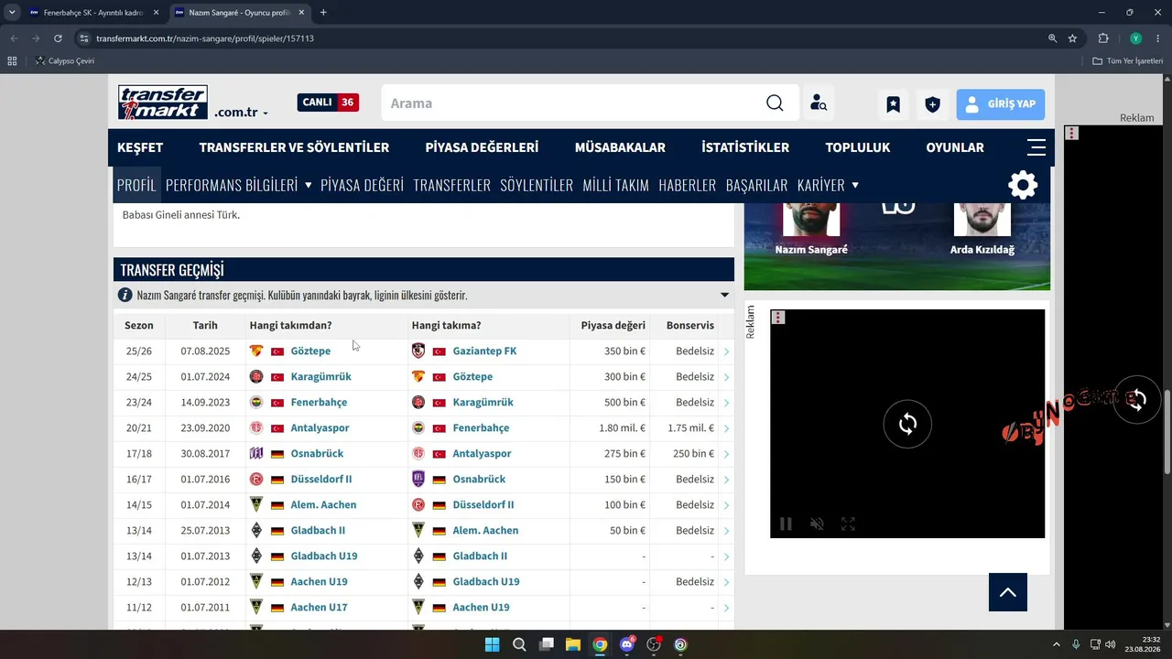
Task: Open the settings gear icon
Action: 1023,185
